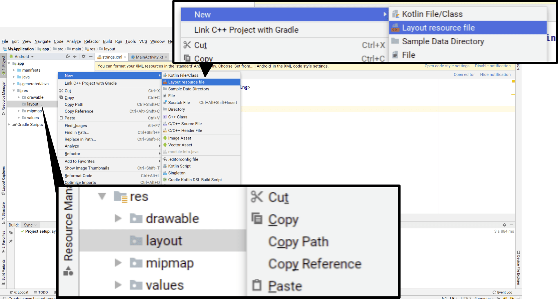Choose Layout resource file from New submenu
Screen dimensions: 558x299
201,82
